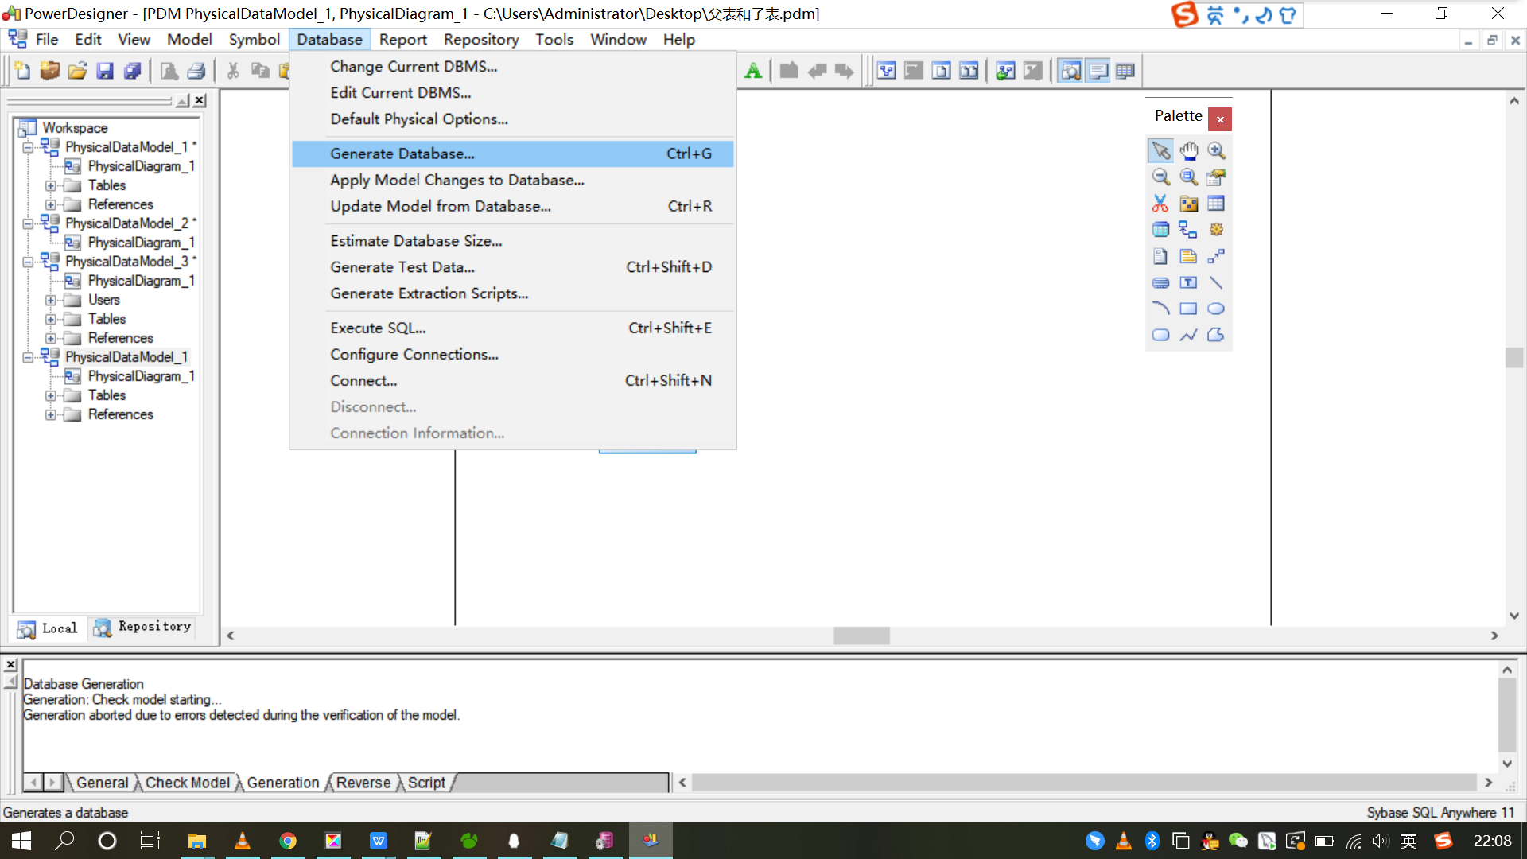Open the Repository browser tab
This screenshot has height=859, width=1527.
coord(143,628)
